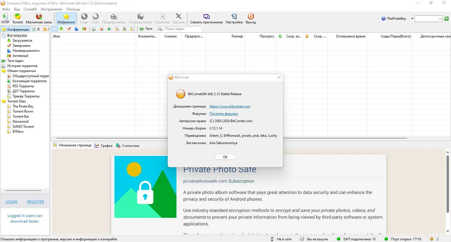
Task: Click the Теги tags toolbar button
Action: pos(146,29)
